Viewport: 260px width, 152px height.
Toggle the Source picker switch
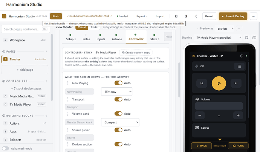(x=118, y=130)
